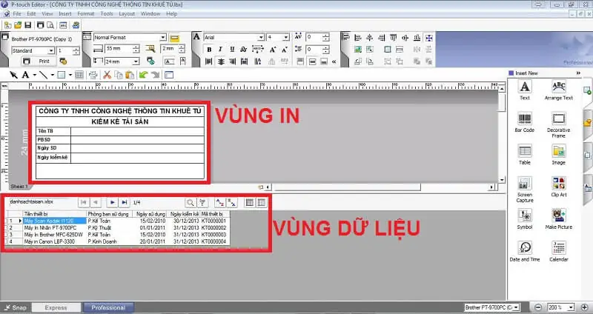This screenshot has width=593, height=314.
Task: Toggle Bold text formatting
Action: (x=209, y=50)
